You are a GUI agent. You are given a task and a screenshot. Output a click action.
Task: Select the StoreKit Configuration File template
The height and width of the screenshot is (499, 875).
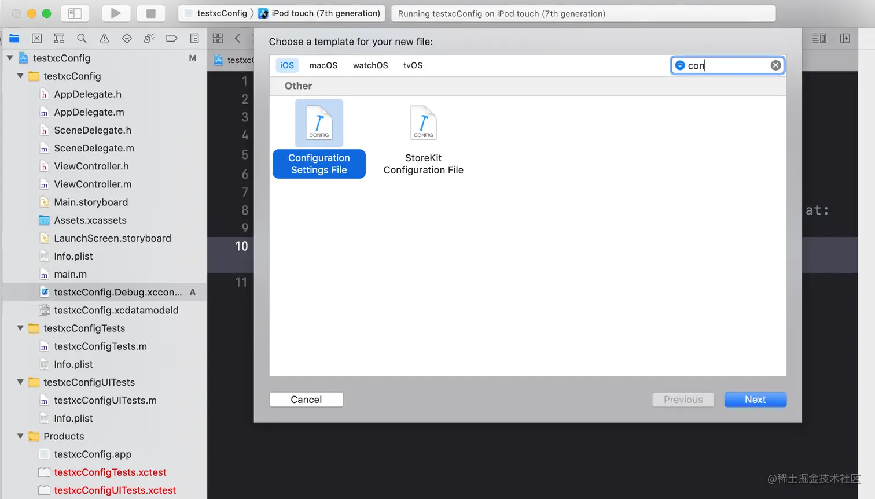pos(423,139)
